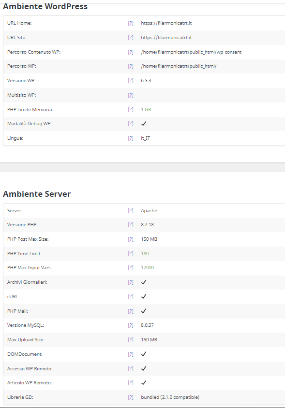Open the help tooltip for URL Sito
The width and height of the screenshot is (285, 408).
pos(131,38)
